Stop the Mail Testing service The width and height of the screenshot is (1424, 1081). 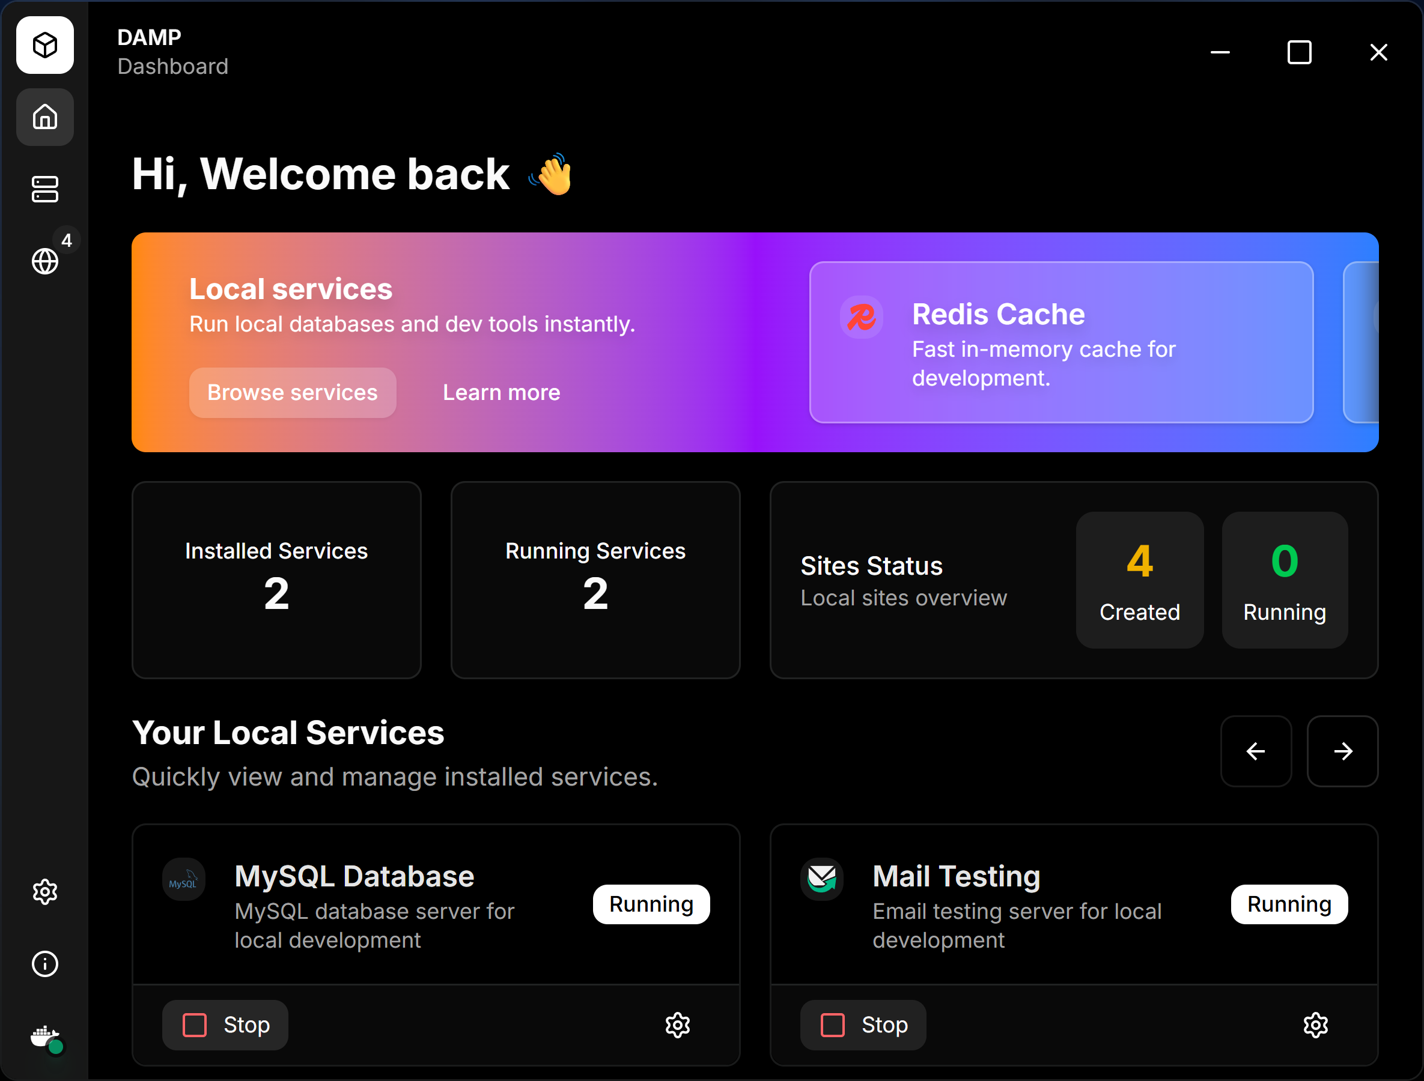[x=863, y=1025]
